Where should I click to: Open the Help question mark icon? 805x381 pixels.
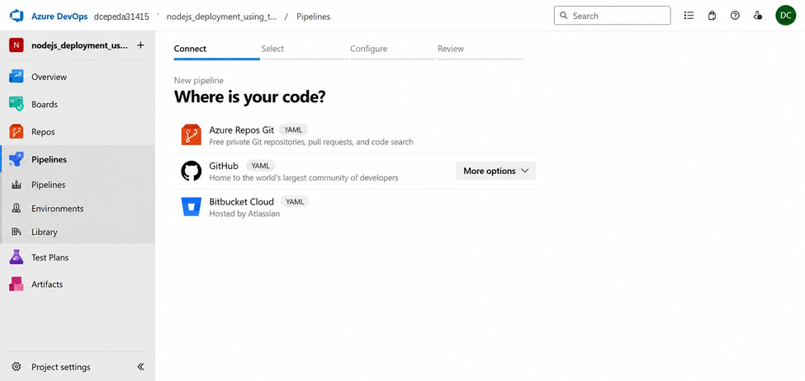[735, 16]
